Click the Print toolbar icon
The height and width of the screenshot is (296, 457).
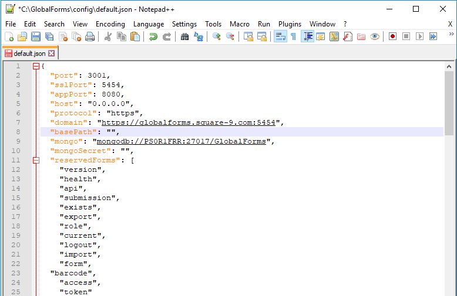(89, 36)
